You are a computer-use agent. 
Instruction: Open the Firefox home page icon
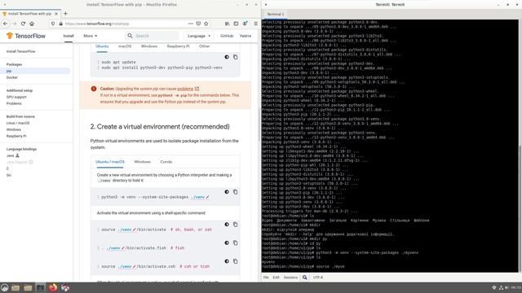[x=32, y=24]
